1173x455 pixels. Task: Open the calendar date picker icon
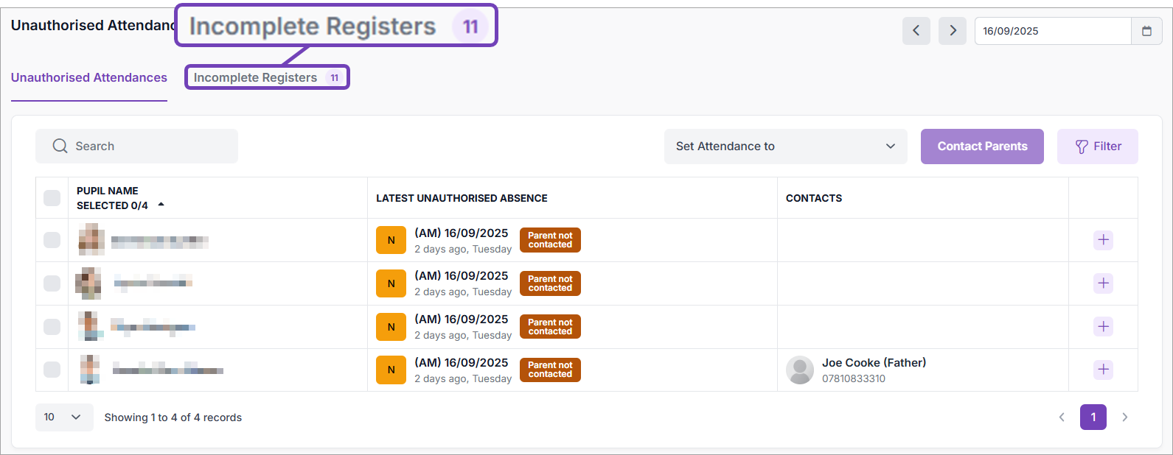1146,31
